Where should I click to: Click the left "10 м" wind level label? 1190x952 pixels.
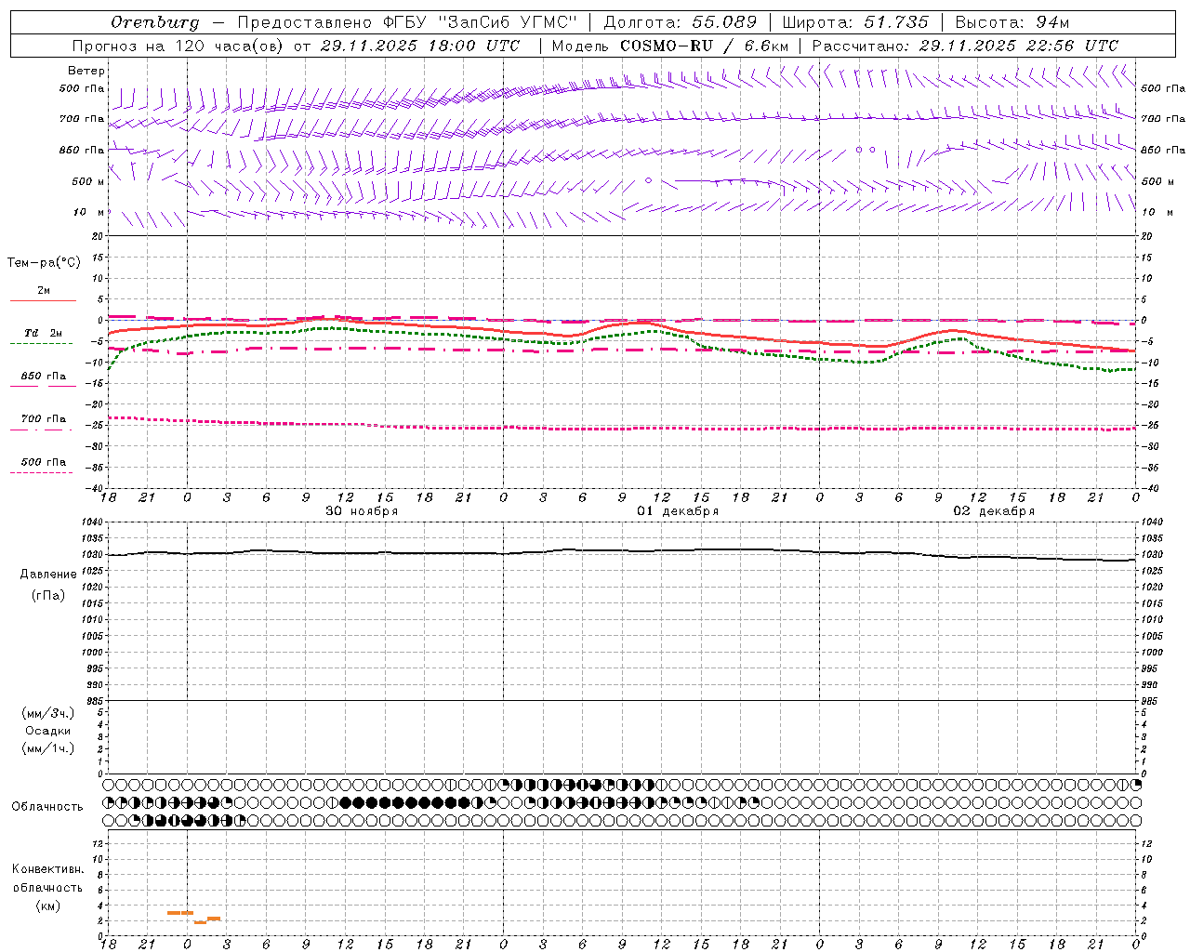pyautogui.click(x=89, y=212)
